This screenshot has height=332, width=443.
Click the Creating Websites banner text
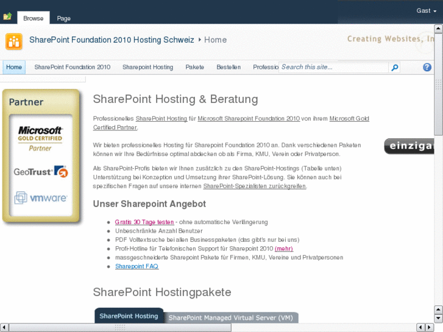pos(391,39)
